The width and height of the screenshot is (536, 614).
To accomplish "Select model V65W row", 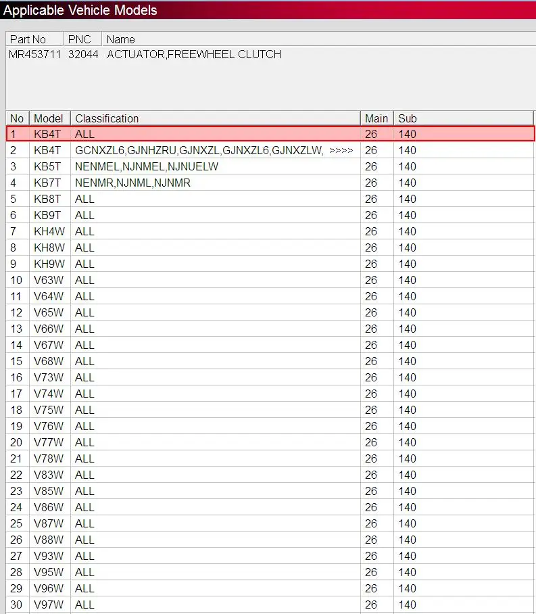I will (270, 313).
